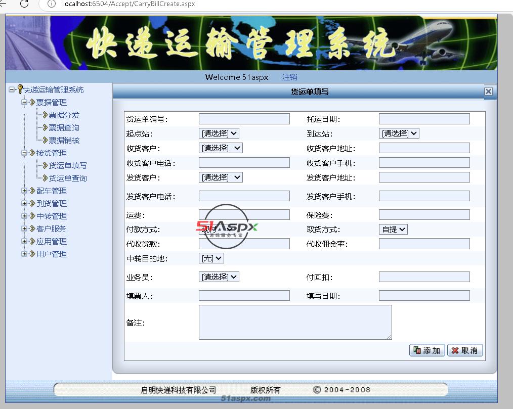Select 应用管理 tree item
The width and height of the screenshot is (513, 409).
[52, 242]
